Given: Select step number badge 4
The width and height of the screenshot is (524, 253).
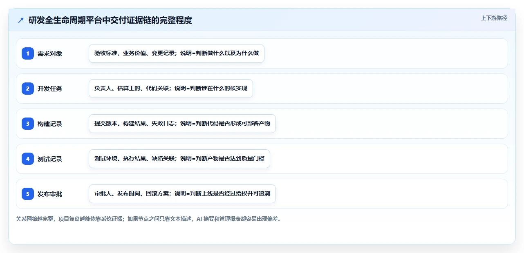Looking at the screenshot, I should [x=28, y=158].
